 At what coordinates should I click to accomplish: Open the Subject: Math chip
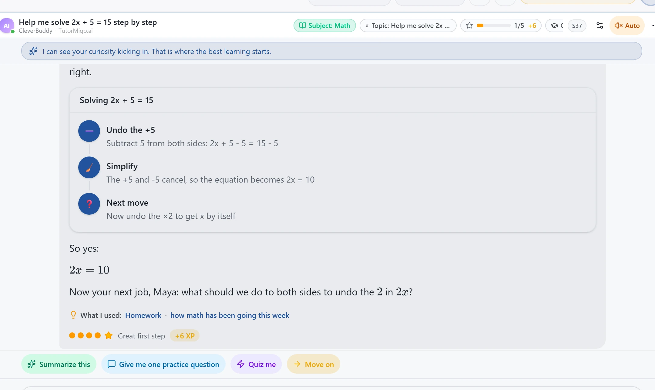[x=324, y=26]
